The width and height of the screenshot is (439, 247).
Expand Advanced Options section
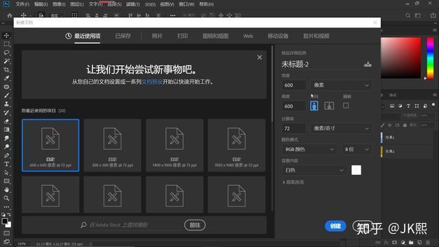(293, 183)
